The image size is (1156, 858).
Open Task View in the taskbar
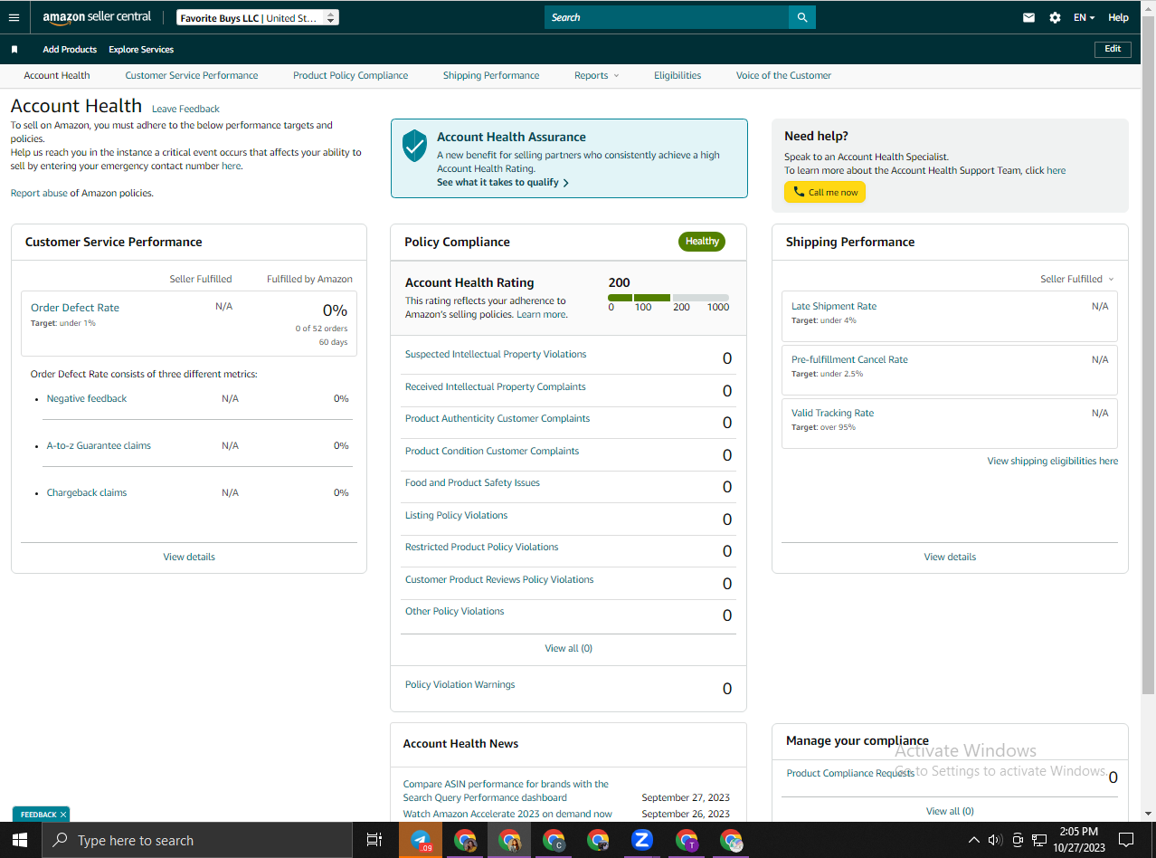click(x=374, y=840)
